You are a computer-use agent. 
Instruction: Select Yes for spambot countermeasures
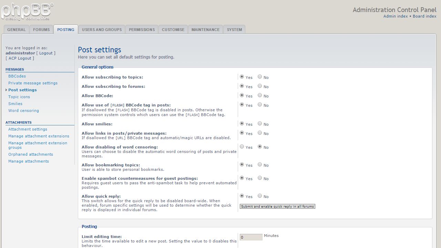242,178
